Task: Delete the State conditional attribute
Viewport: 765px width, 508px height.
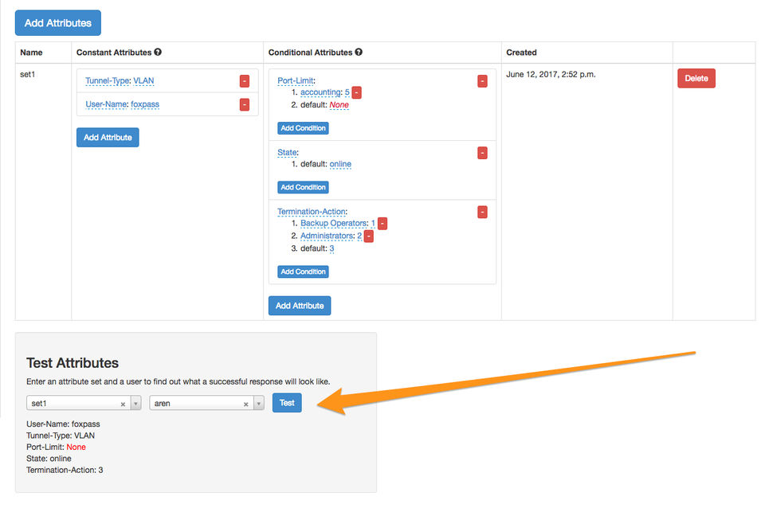Action: tap(482, 153)
